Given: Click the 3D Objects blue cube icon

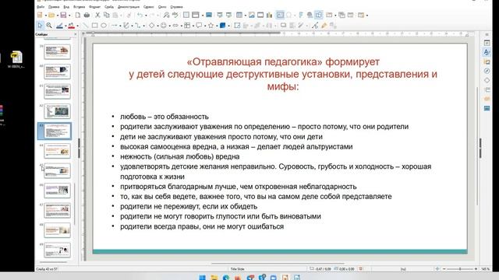Looking at the screenshot, I should click(x=222, y=26).
